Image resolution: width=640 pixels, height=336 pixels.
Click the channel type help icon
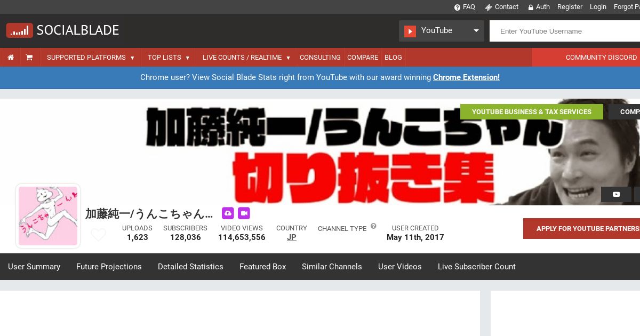click(373, 226)
